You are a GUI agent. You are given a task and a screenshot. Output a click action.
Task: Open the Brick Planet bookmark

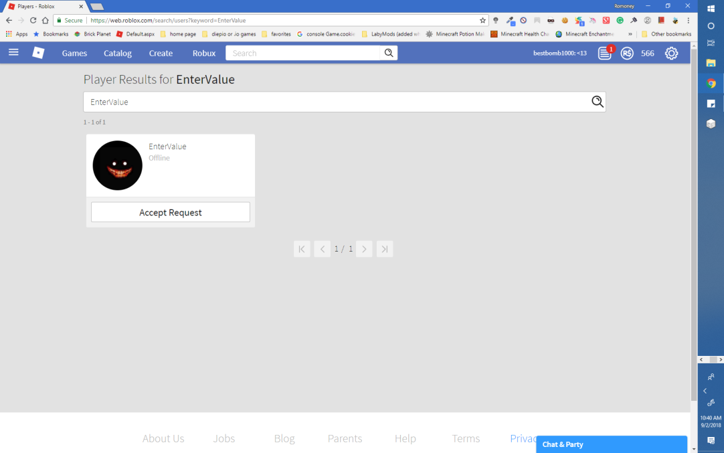(92, 33)
